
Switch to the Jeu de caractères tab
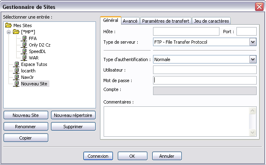(211, 21)
